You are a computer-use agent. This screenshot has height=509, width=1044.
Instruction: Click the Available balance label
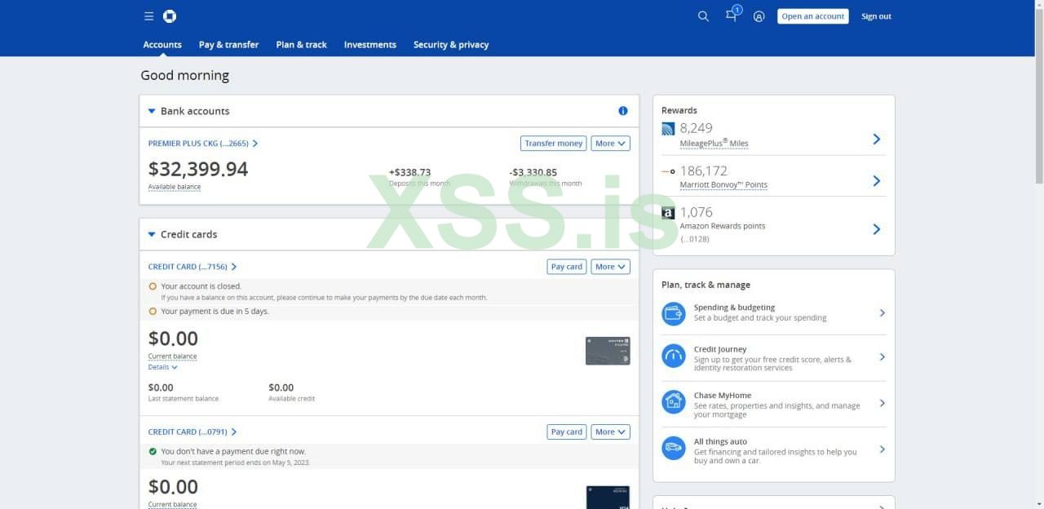(175, 187)
